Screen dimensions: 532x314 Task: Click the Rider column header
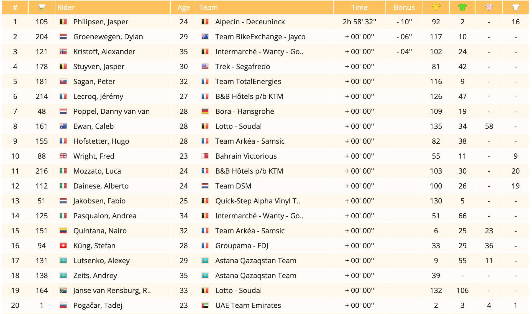pos(66,7)
